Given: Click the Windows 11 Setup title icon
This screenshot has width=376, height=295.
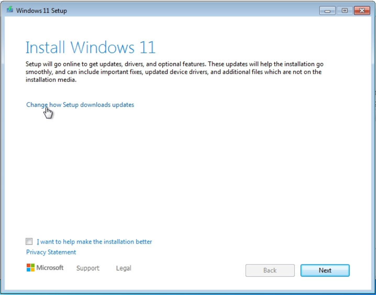Looking at the screenshot, I should (x=10, y=10).
